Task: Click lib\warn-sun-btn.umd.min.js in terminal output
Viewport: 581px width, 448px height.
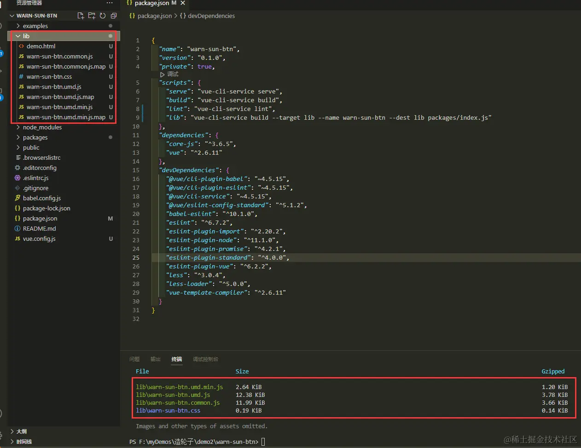Action: [180, 387]
